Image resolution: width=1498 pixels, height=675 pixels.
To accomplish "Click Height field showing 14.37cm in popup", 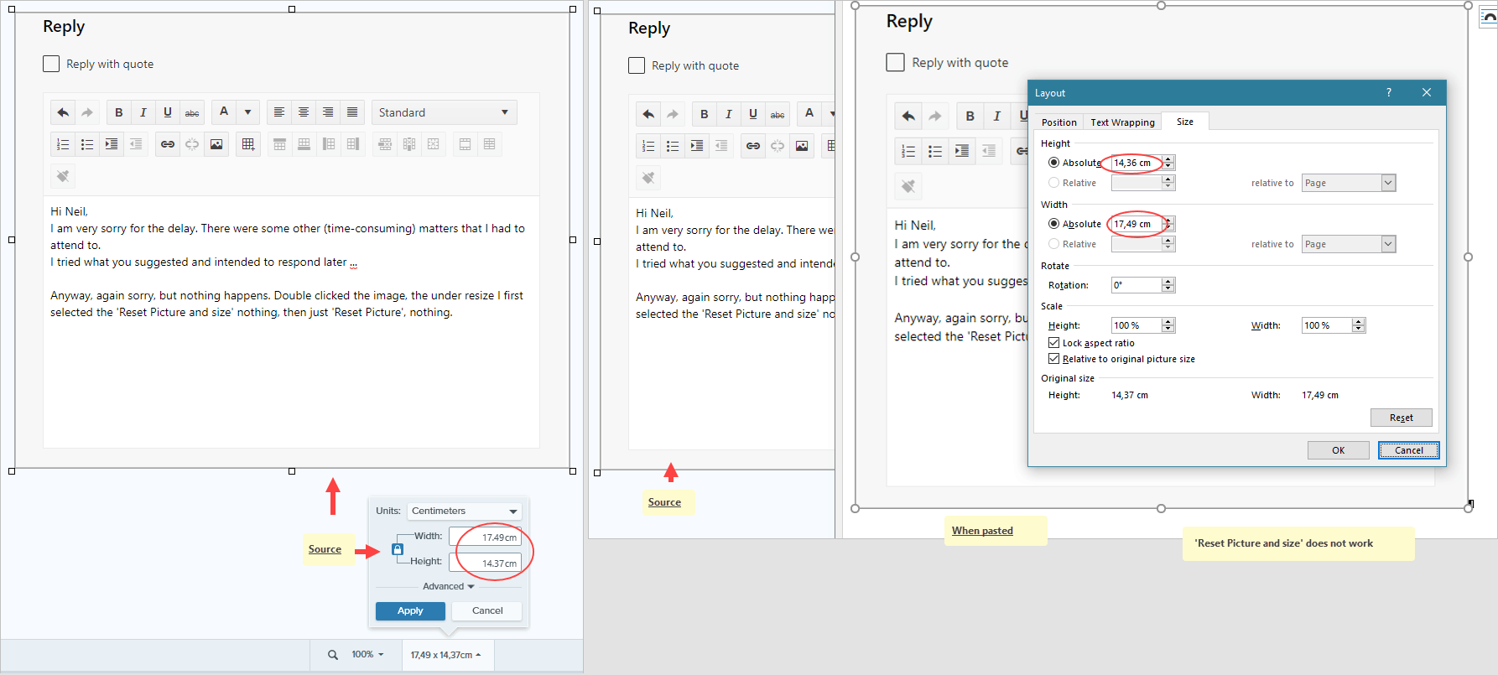I will tap(485, 563).
